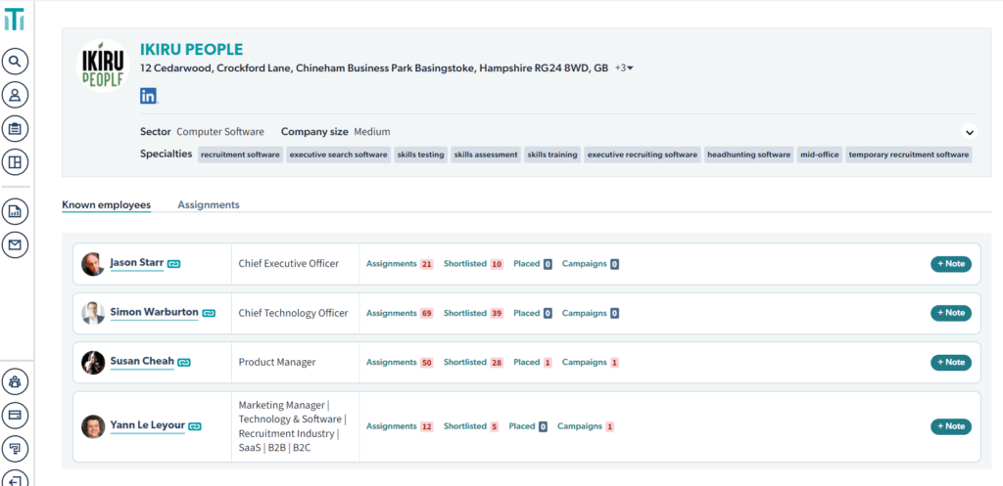Open the clipboard assignments icon in the sidebar
1003x486 pixels.
(15, 128)
